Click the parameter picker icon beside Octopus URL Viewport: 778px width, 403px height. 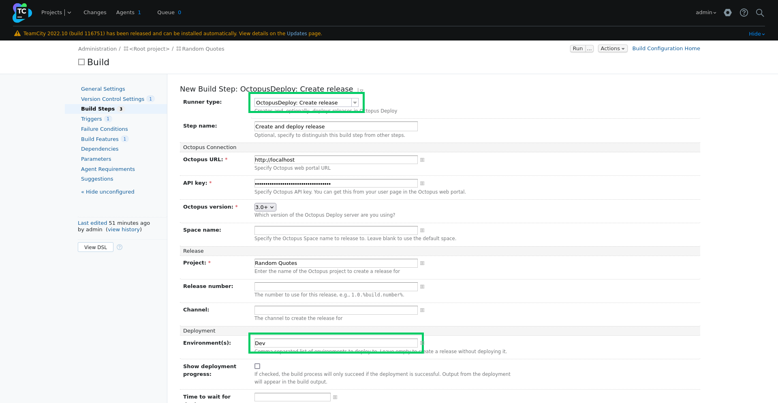(x=422, y=160)
